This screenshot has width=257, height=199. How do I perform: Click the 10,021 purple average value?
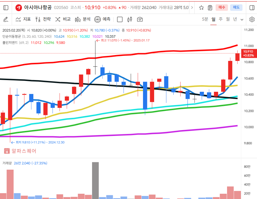97,36
